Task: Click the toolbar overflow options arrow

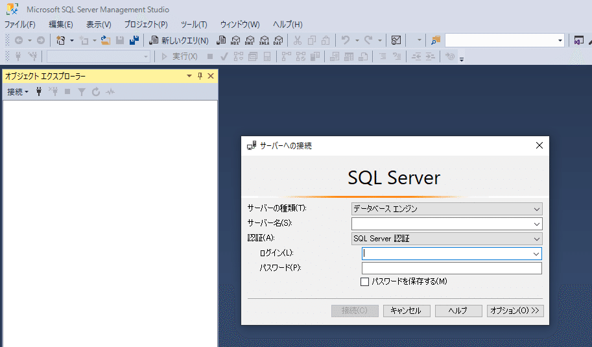Action: pyautogui.click(x=462, y=59)
